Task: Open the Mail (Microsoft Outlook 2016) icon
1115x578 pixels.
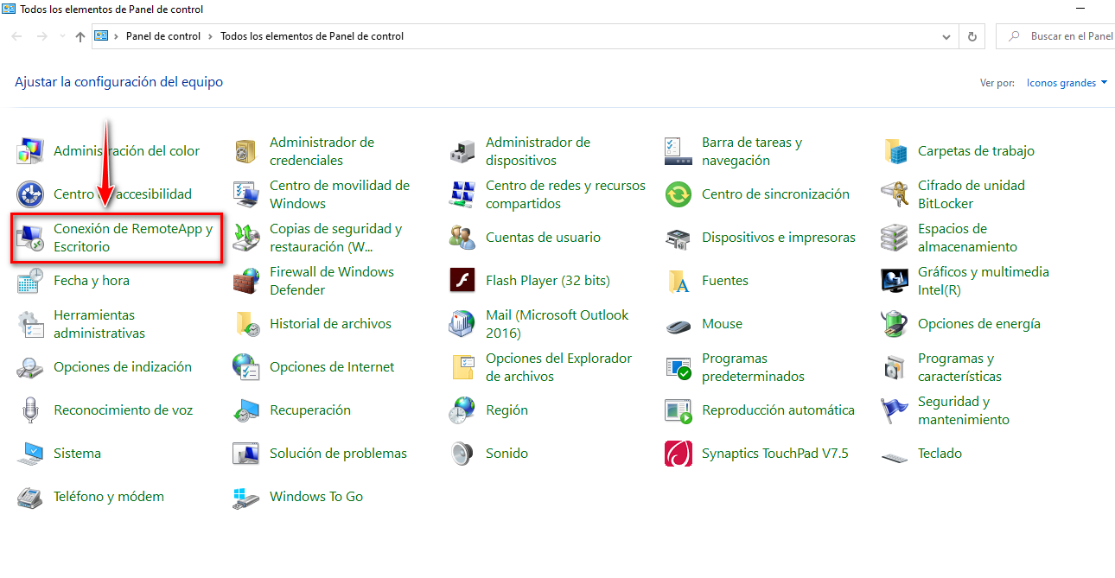Action: 462,324
